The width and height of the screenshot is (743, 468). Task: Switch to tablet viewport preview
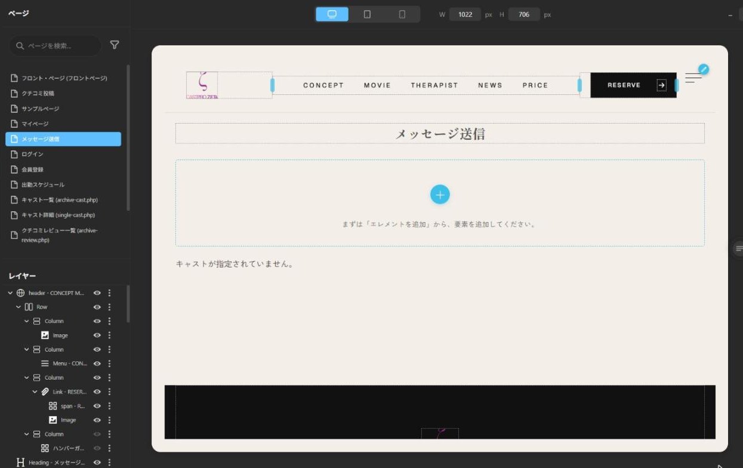(367, 14)
